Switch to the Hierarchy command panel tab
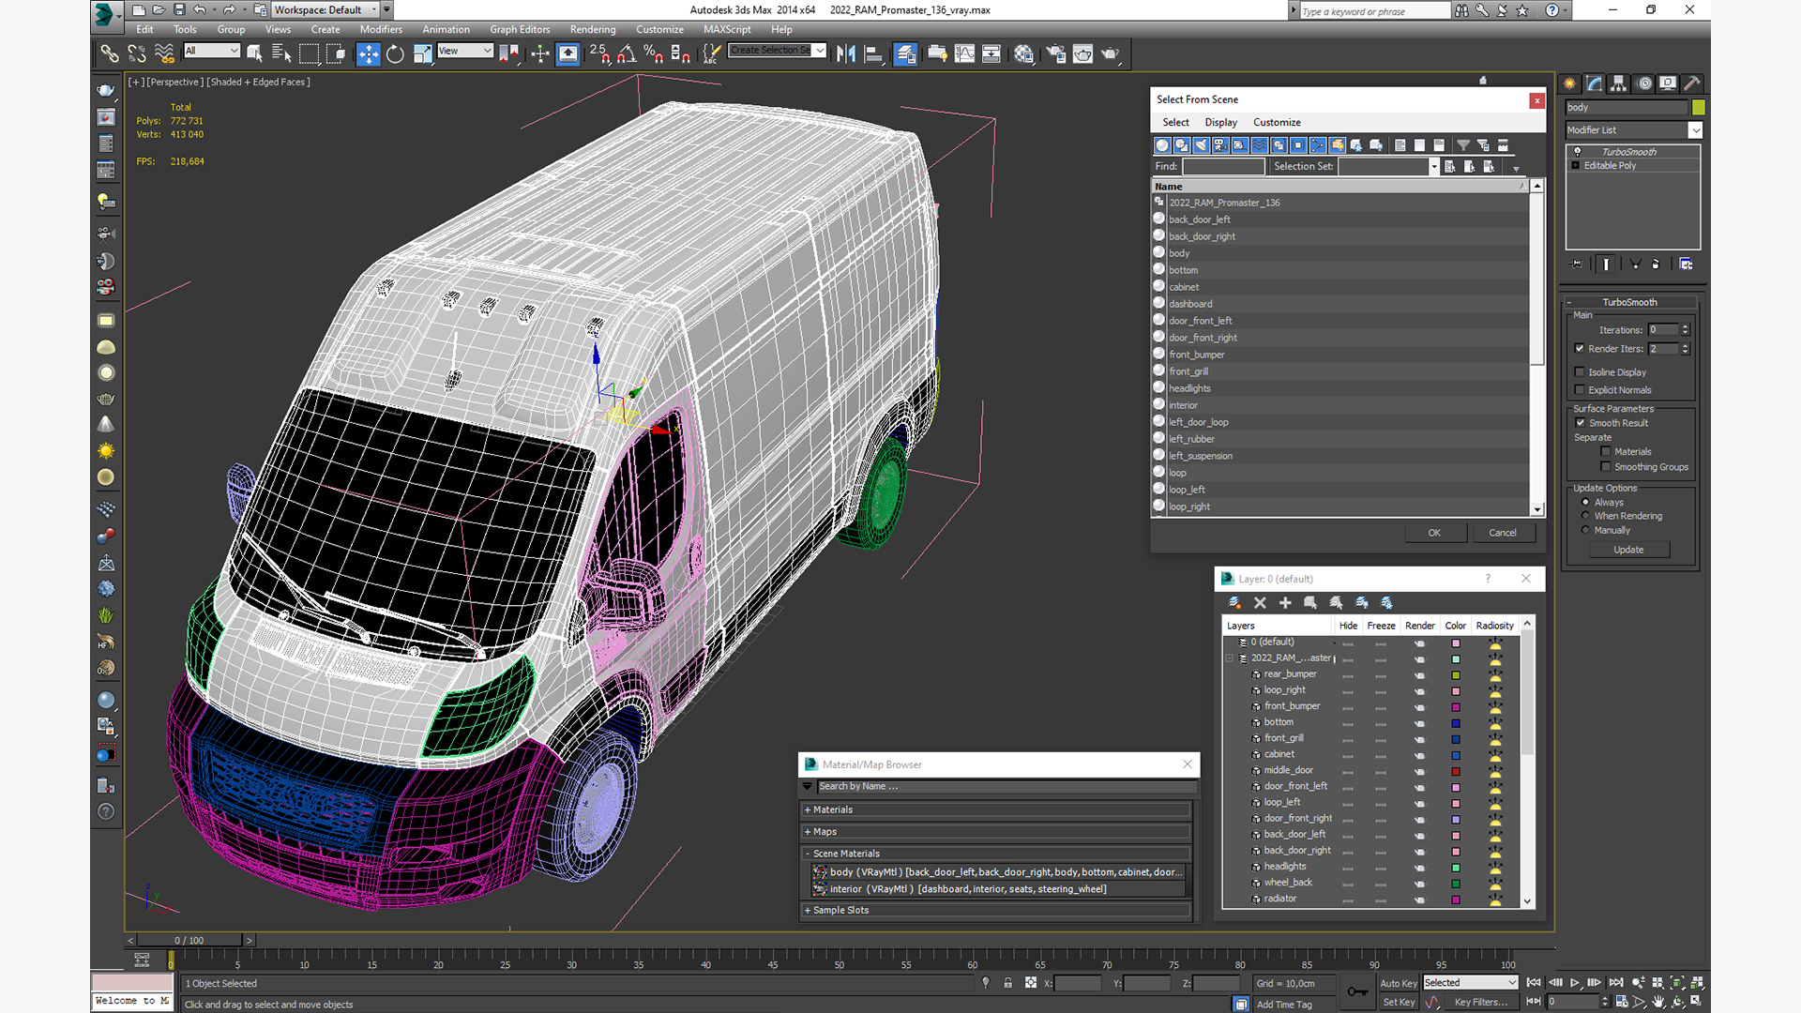Image resolution: width=1801 pixels, height=1013 pixels. tap(1619, 83)
